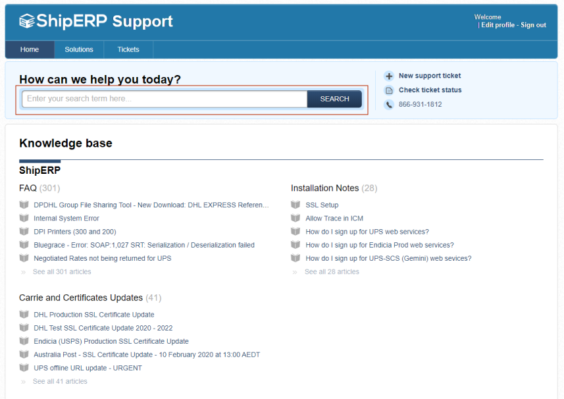The image size is (564, 399).
Task: Click the arrow before See all 28 articles
Action: (x=295, y=271)
